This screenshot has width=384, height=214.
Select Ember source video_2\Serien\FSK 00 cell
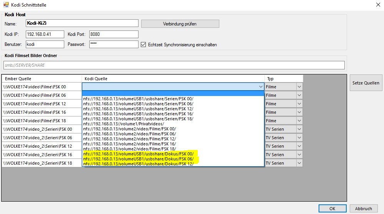(x=42, y=129)
